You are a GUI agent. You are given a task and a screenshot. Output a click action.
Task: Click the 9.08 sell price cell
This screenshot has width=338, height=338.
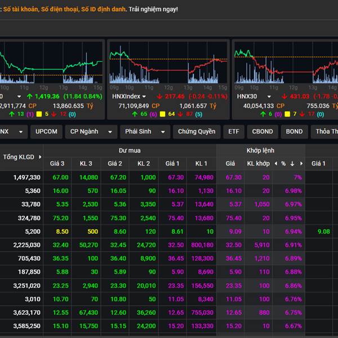pyautogui.click(x=323, y=232)
